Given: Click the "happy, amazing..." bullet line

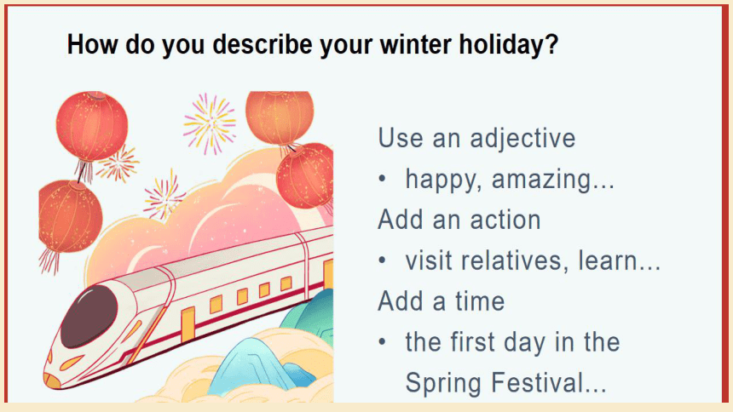Looking at the screenshot, I should 510,180.
